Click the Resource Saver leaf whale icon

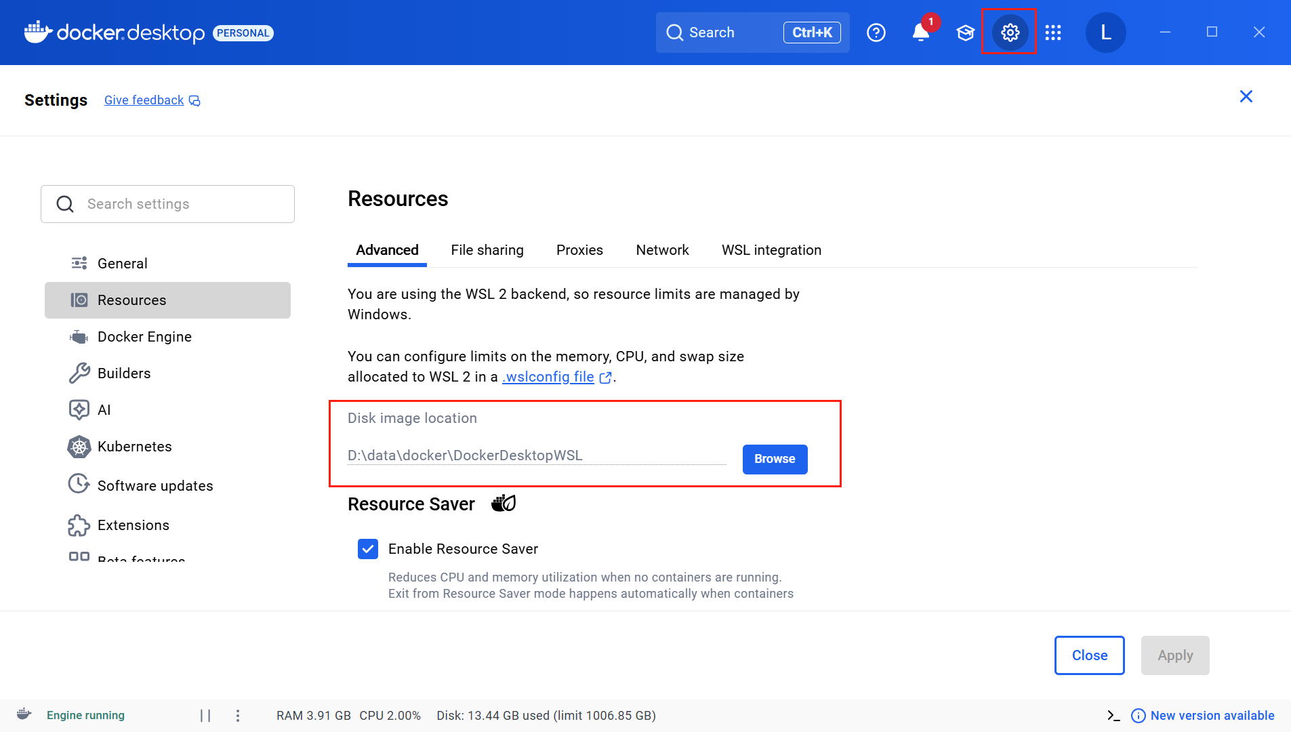point(504,503)
